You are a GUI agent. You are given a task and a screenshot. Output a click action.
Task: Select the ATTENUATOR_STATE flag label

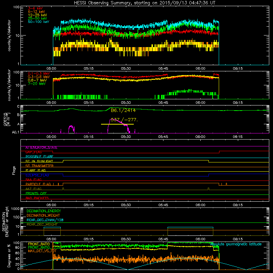point(41,148)
